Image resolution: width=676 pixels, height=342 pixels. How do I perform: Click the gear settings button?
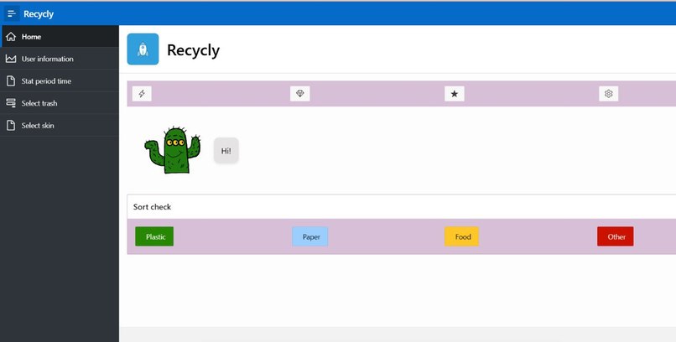[x=609, y=94]
